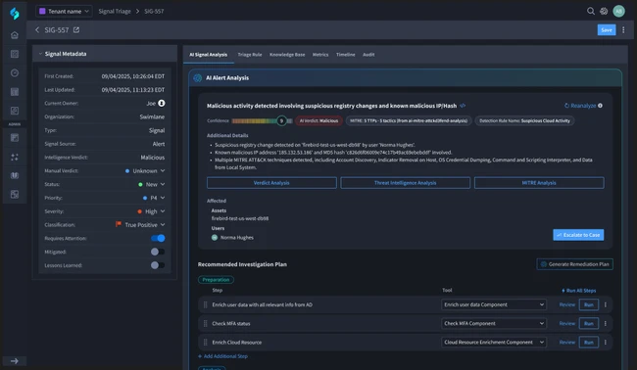Open Status New dropdown
This screenshot has height=370, width=637.
pyautogui.click(x=152, y=184)
